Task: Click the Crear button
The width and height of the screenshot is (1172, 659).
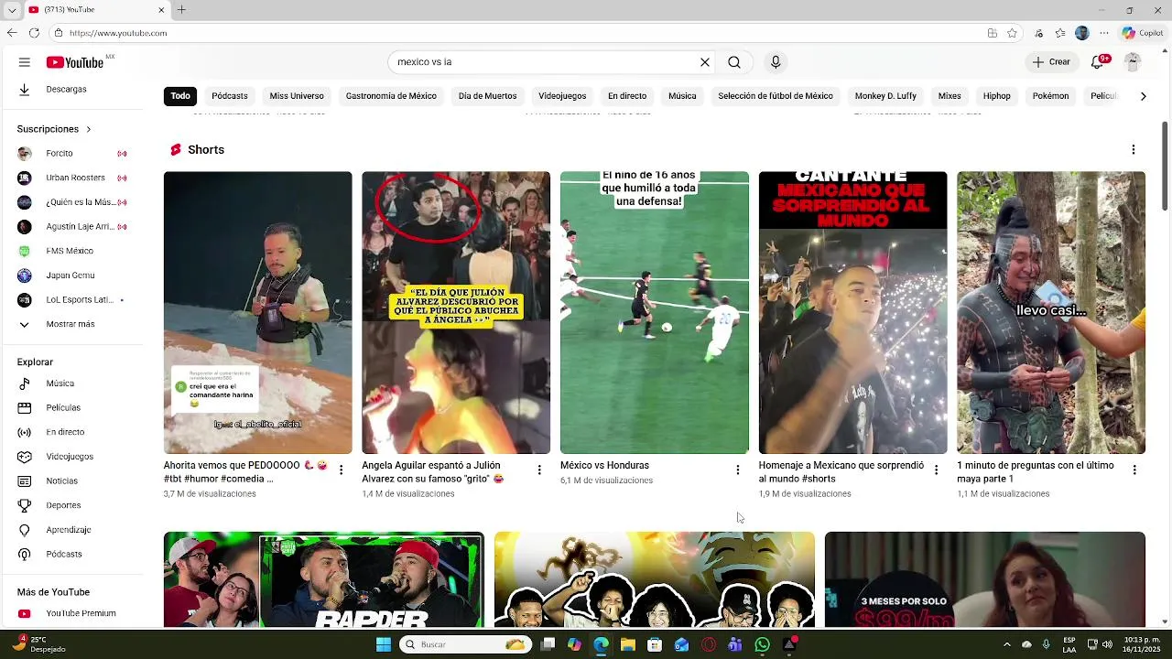Action: point(1051,62)
